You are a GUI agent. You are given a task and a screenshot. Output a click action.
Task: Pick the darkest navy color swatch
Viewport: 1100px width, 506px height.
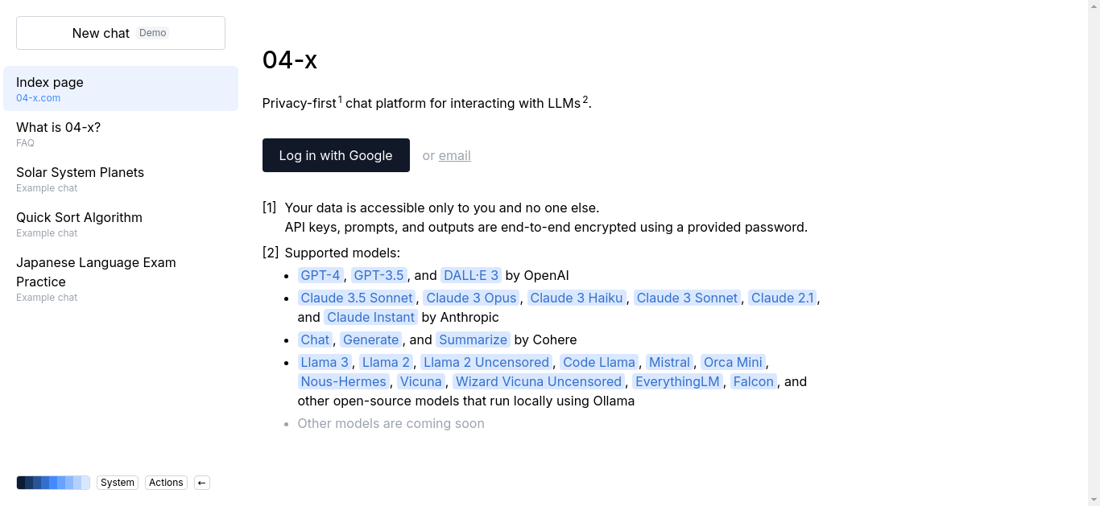click(21, 483)
